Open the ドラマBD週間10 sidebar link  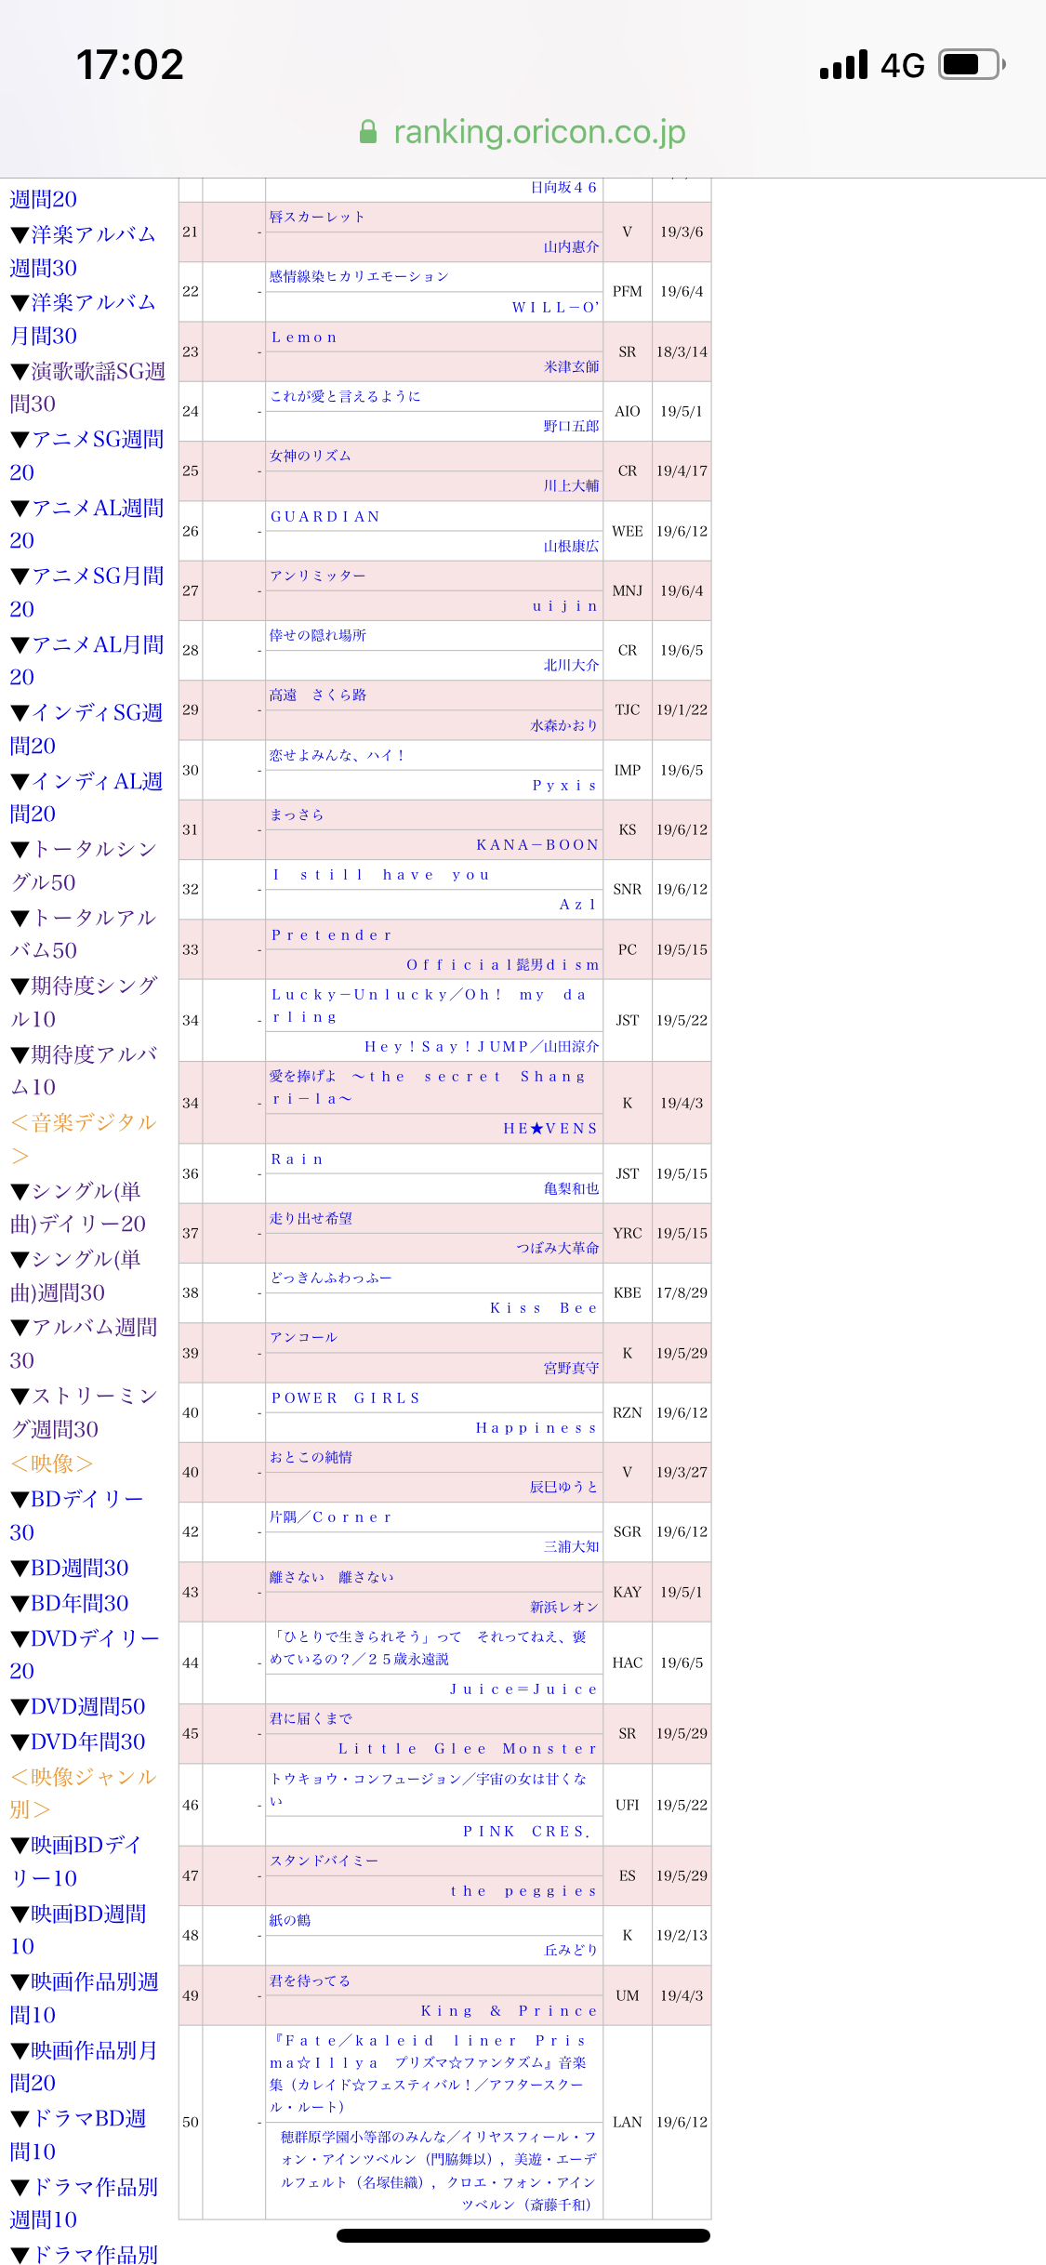point(78,2135)
